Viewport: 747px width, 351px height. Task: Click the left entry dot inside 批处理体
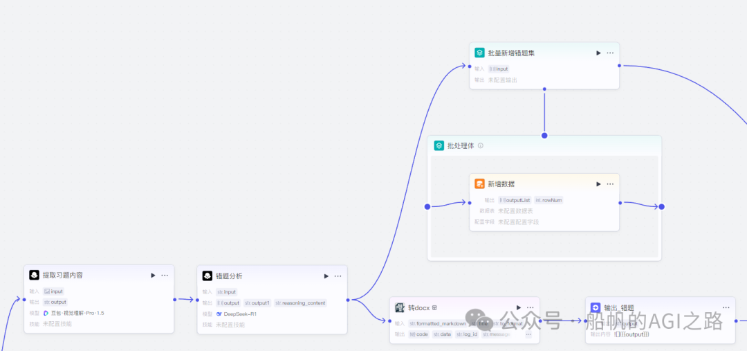(x=427, y=206)
